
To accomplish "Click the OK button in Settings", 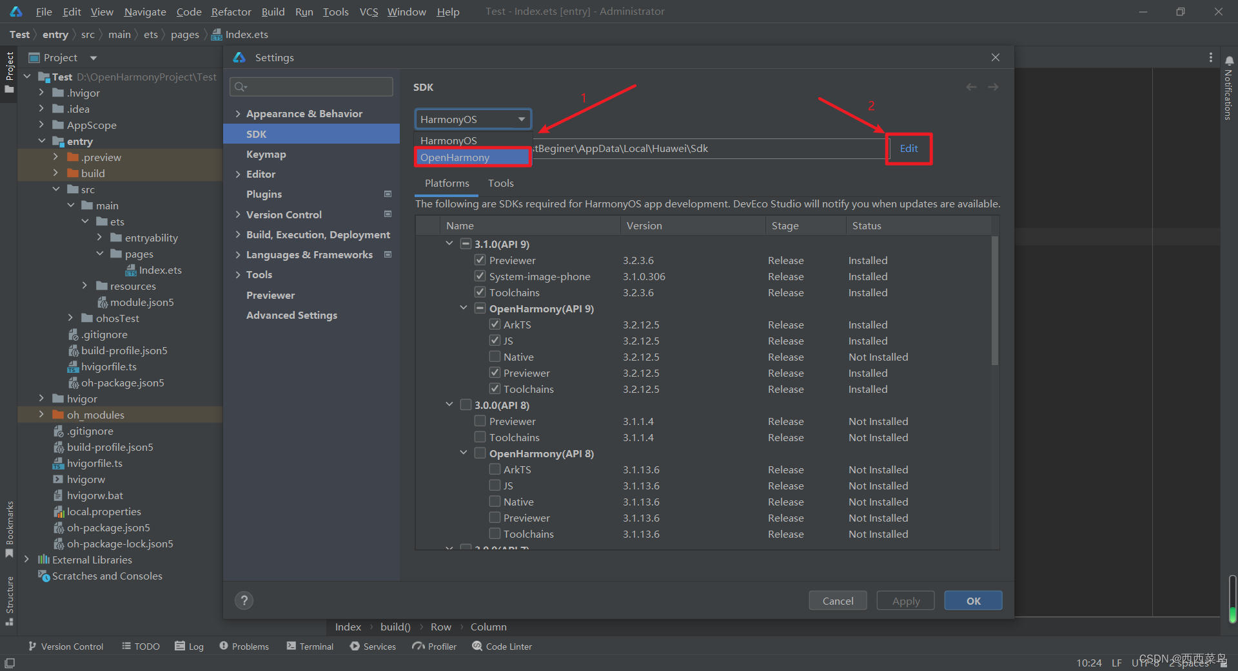I will point(973,601).
